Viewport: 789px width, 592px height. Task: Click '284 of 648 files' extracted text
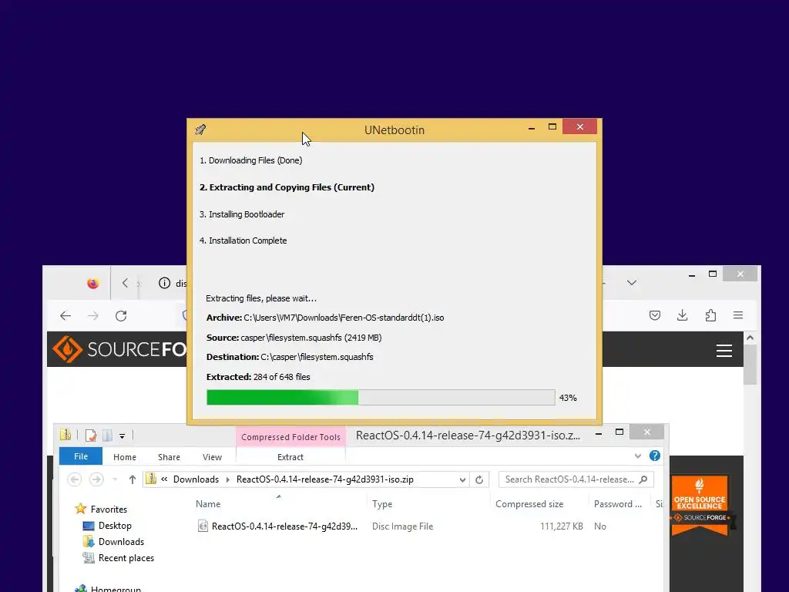click(x=282, y=377)
